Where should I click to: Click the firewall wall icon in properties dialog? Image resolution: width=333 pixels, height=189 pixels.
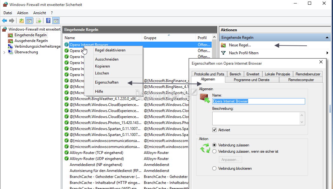point(205,98)
